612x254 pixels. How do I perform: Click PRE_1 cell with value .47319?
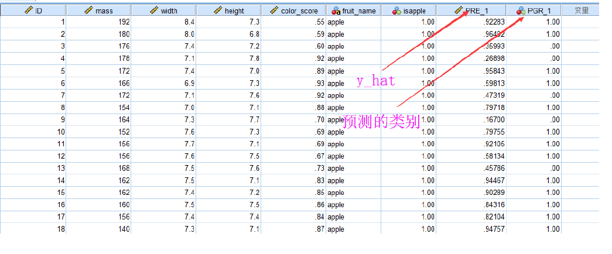coord(471,95)
